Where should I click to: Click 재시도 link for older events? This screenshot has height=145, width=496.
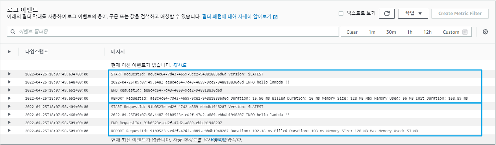point(180,65)
